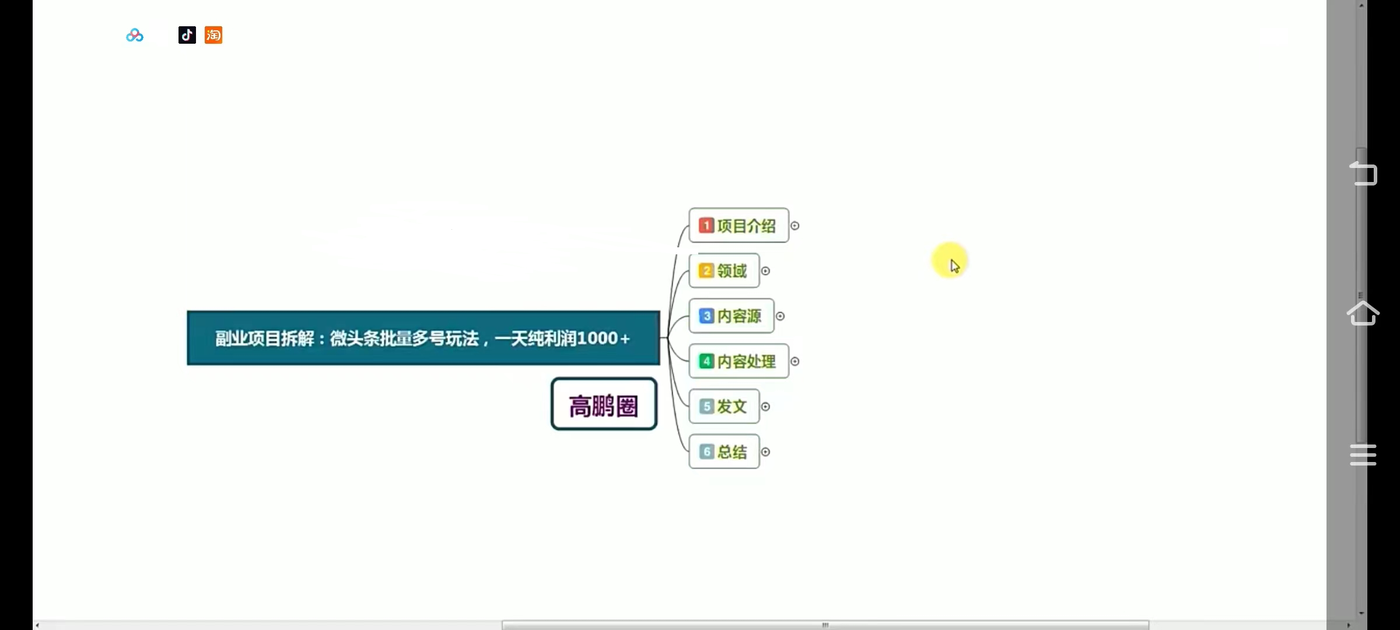Screen dimensions: 1400x630
Task: Select the central topic 副业项目拆解 node
Action: pos(423,338)
